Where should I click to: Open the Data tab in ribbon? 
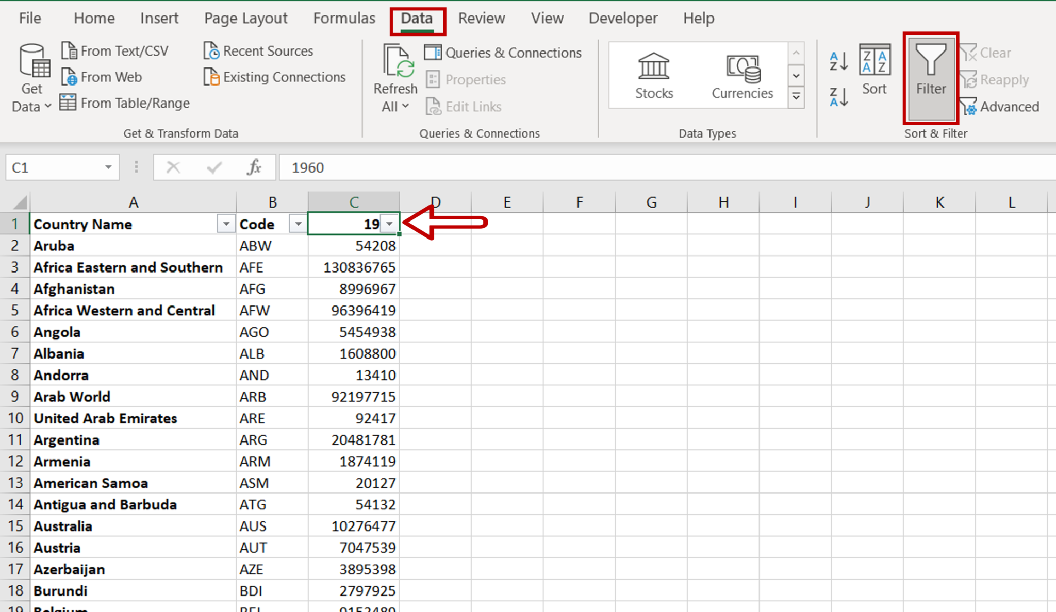(x=418, y=18)
